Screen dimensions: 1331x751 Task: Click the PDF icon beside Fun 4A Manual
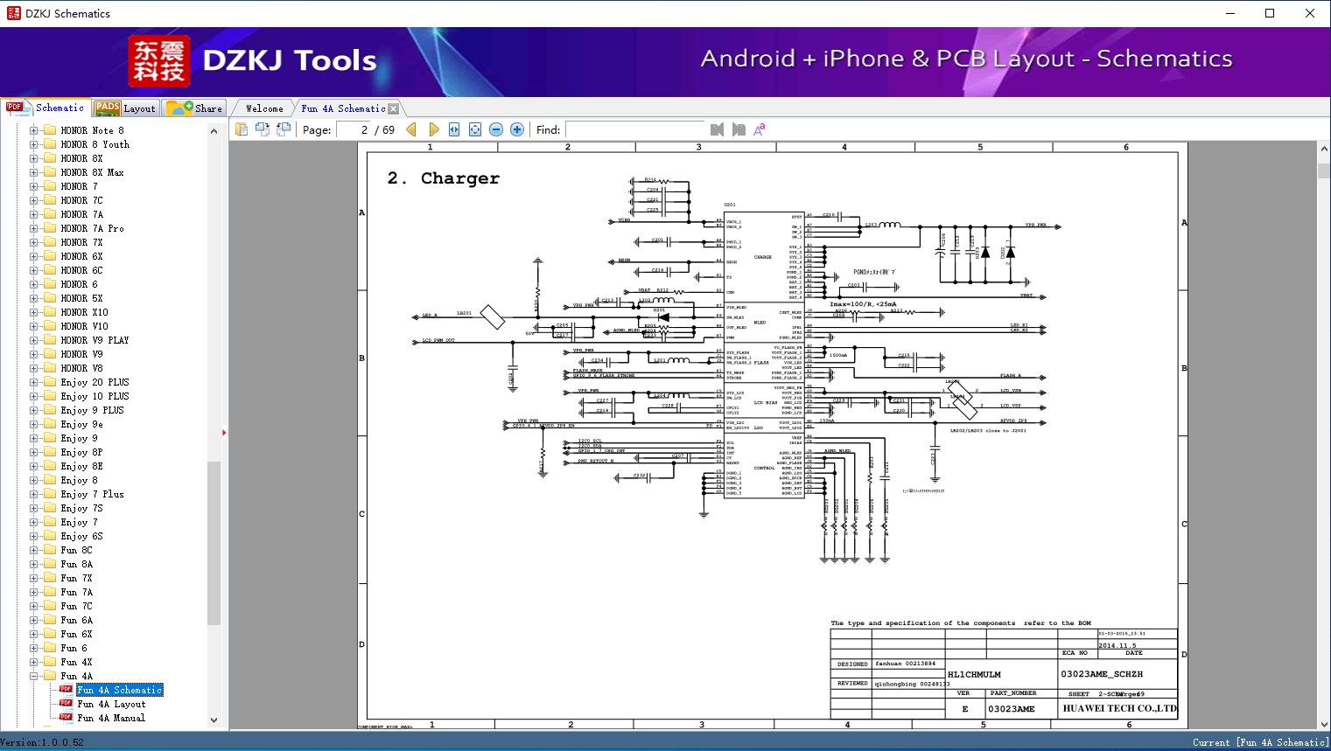point(66,717)
